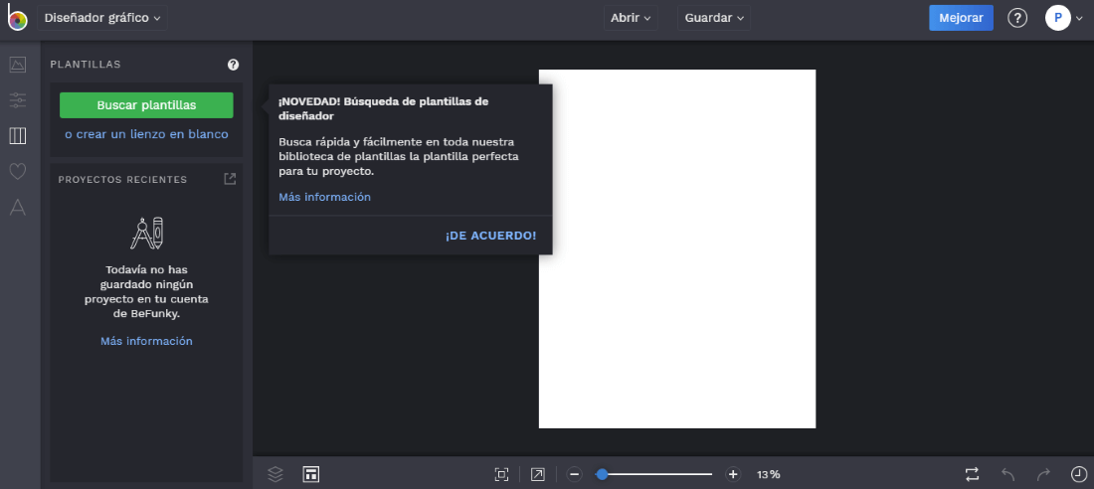1094x489 pixels.
Task: Expand the profile account dropdown
Action: [1063, 18]
